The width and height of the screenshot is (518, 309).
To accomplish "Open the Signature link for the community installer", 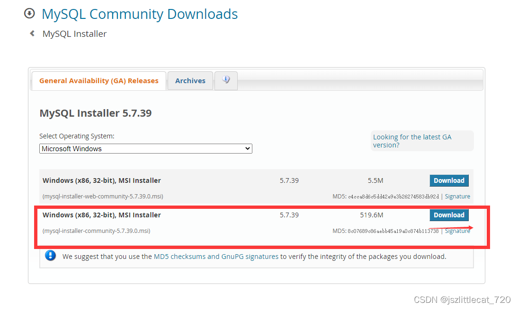I will tap(457, 231).
